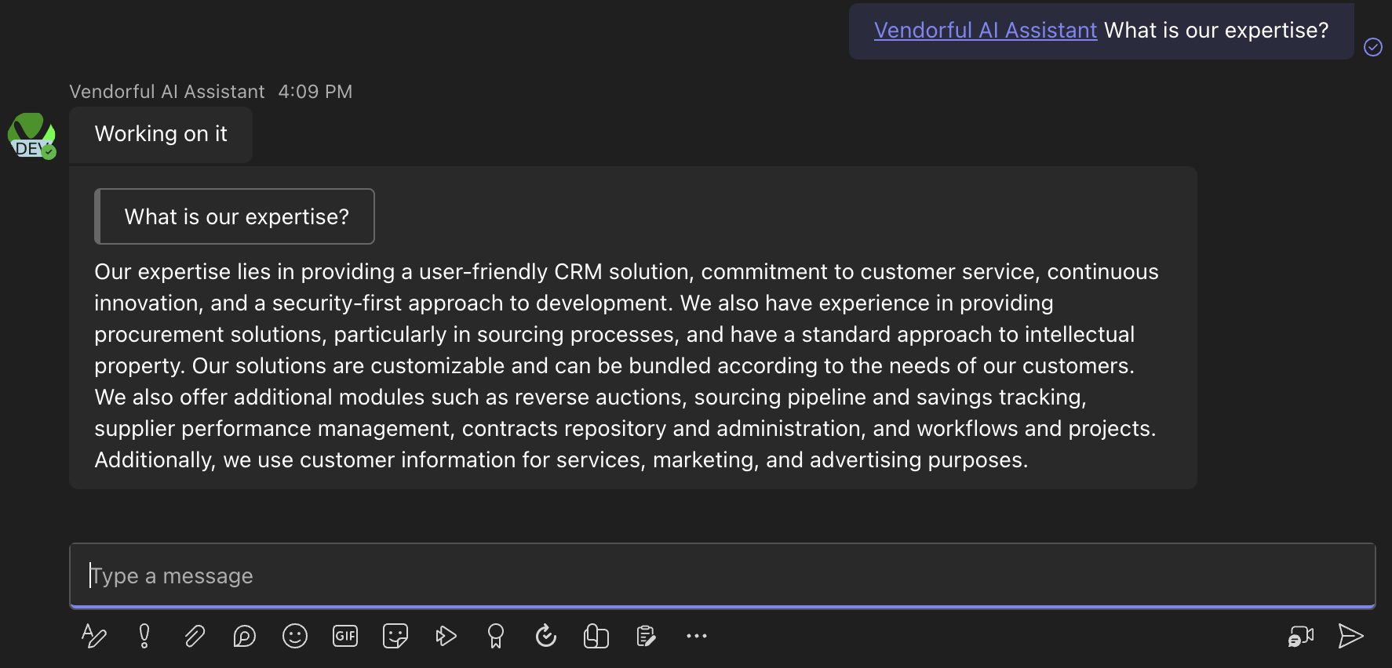The height and width of the screenshot is (668, 1392).
Task: Open the emoji picker
Action: point(295,636)
